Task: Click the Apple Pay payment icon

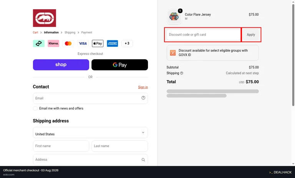Action: pos(98,43)
